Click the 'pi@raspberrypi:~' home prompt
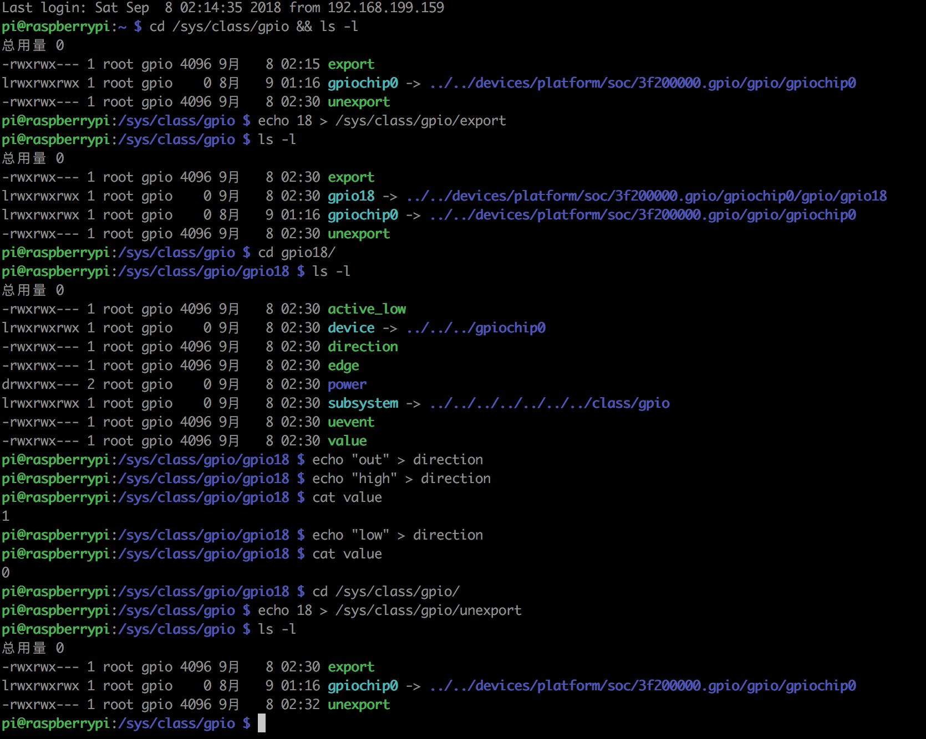This screenshot has height=739, width=926. coord(64,27)
